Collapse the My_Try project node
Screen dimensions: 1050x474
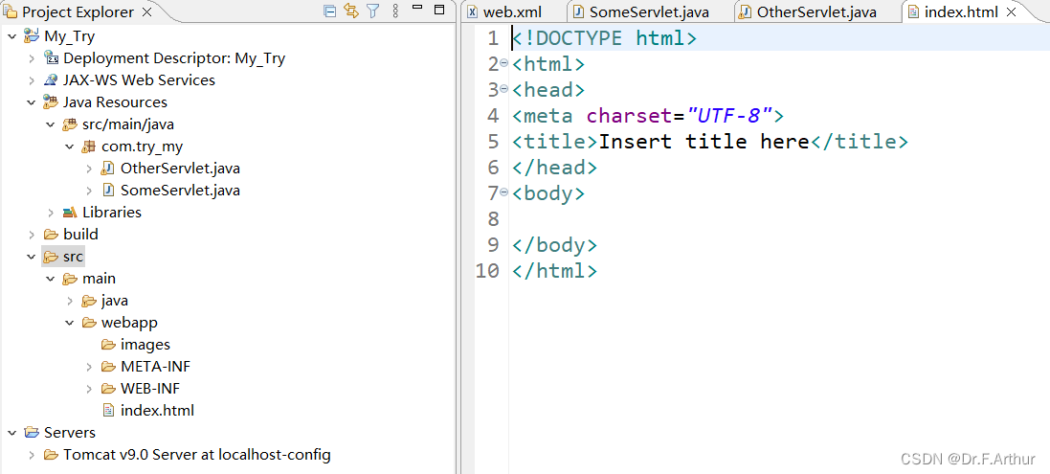11,36
